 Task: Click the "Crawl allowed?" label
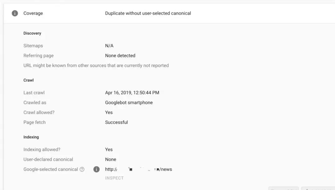point(39,113)
